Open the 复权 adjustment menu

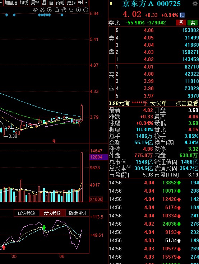point(35,3)
